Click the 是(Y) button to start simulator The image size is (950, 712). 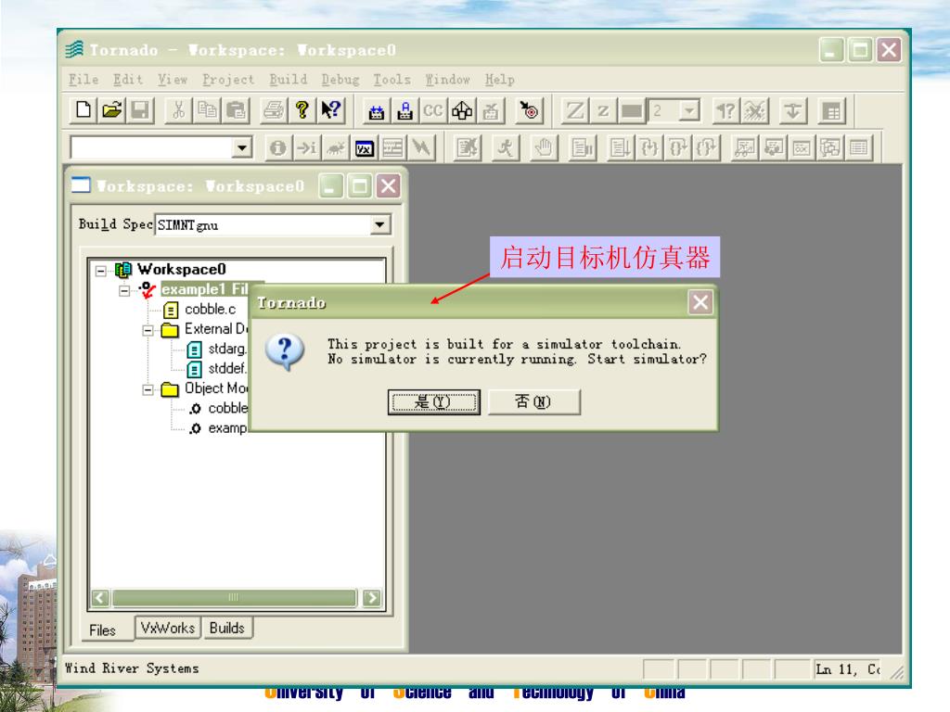click(x=434, y=402)
